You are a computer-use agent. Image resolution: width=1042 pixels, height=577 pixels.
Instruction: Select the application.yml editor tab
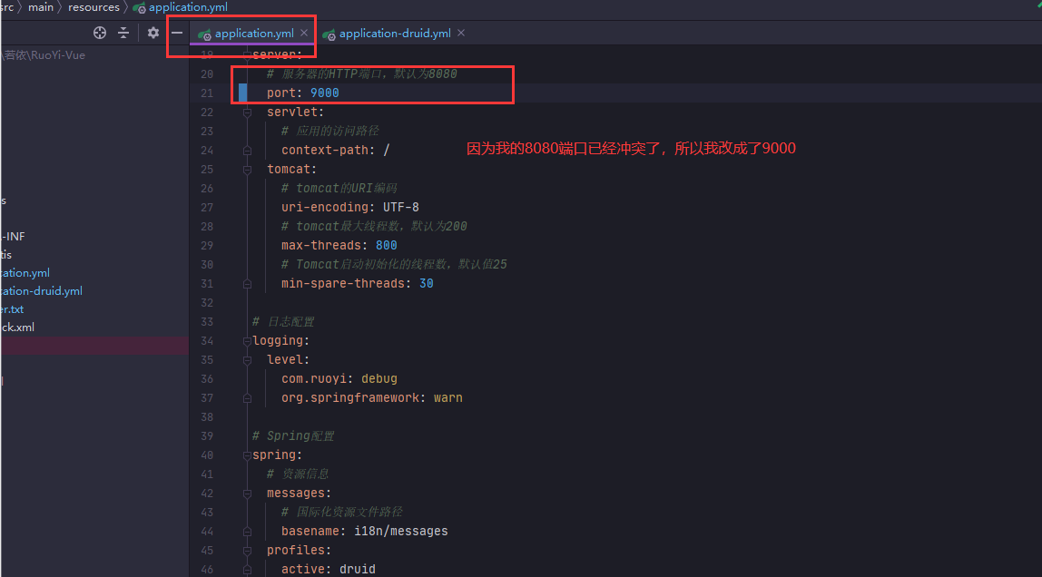point(253,34)
